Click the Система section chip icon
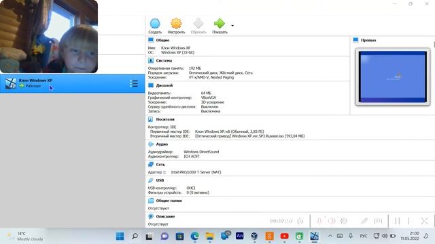The height and width of the screenshot is (244, 435). click(x=151, y=60)
